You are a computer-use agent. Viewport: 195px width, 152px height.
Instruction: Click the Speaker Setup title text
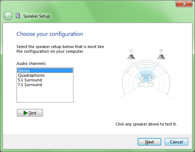(37, 16)
